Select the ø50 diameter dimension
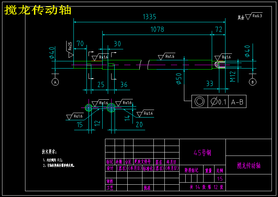The image size is (278, 197). click(179, 78)
